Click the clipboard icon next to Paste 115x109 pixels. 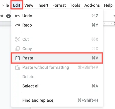18,58
